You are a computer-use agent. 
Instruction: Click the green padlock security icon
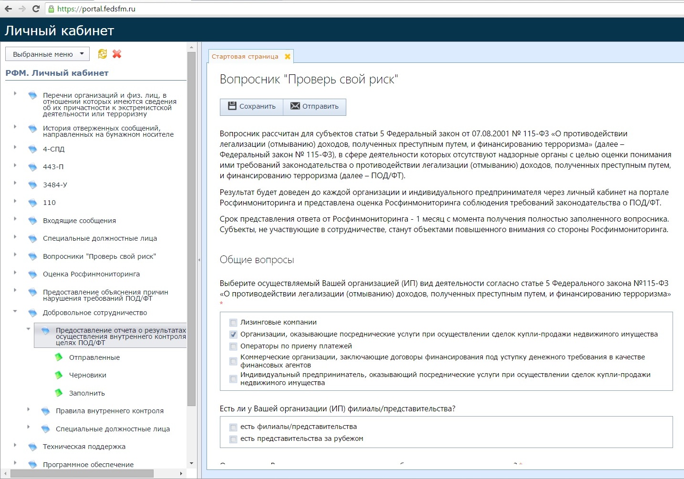coord(52,9)
